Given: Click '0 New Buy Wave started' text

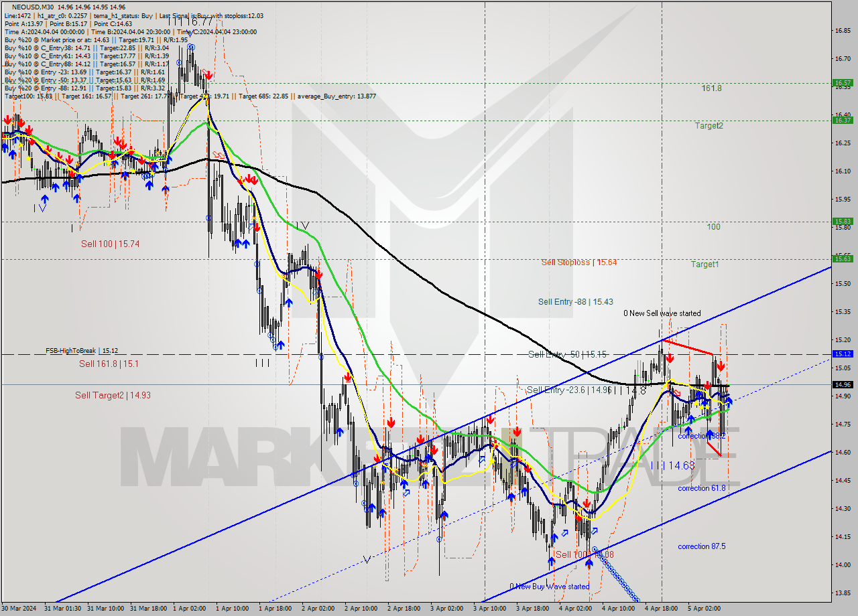Looking at the screenshot, I should click(x=550, y=587).
